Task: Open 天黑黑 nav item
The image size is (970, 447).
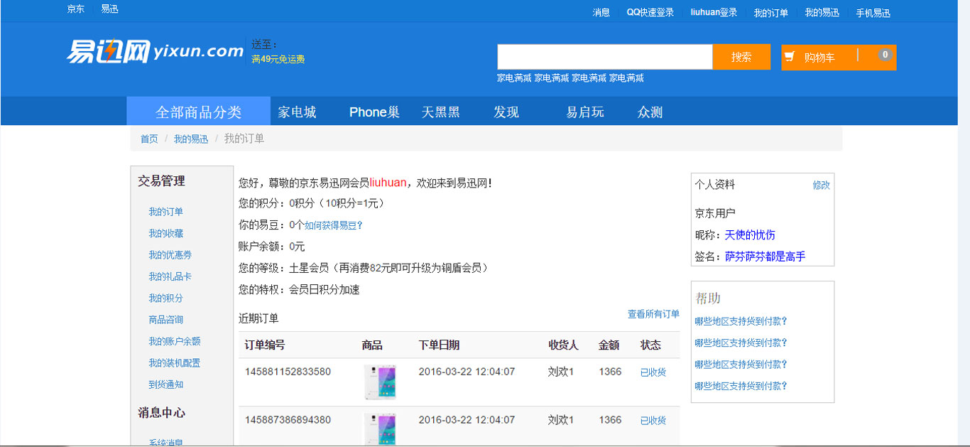Action: point(441,112)
